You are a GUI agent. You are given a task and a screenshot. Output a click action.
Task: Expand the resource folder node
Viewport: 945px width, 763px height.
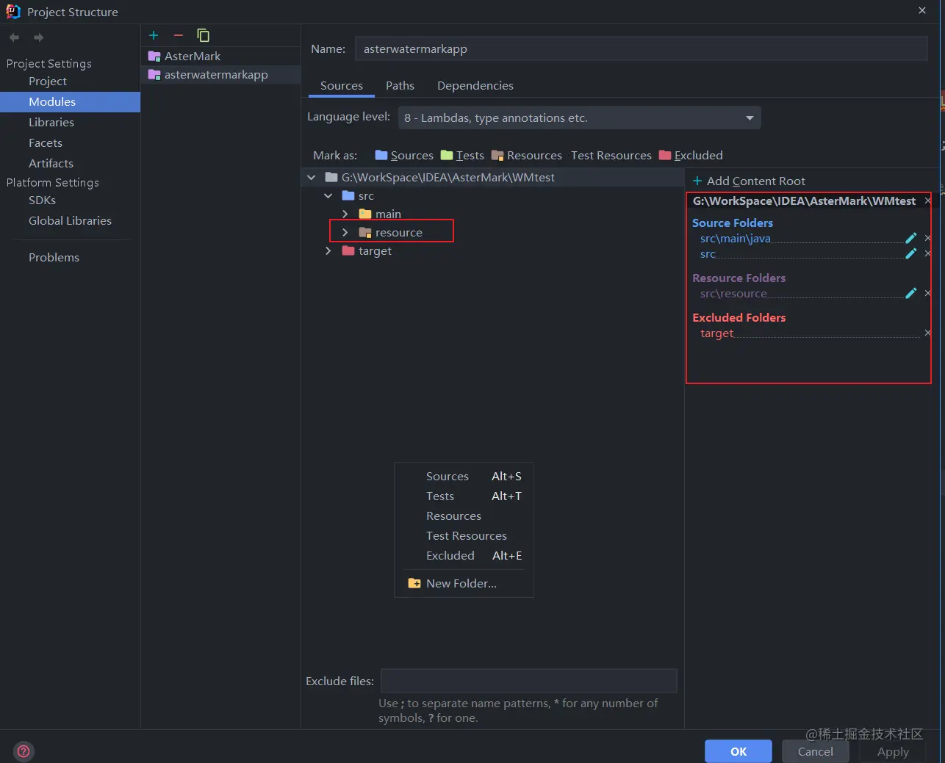click(345, 232)
